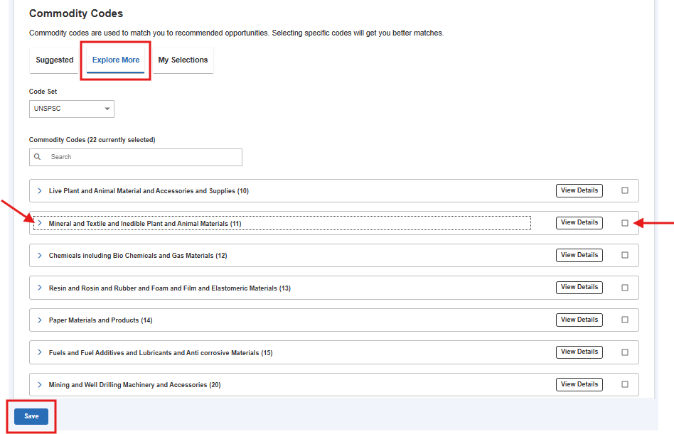
Task: Check the Live Plant and Animal Material checkbox
Action: click(x=624, y=190)
